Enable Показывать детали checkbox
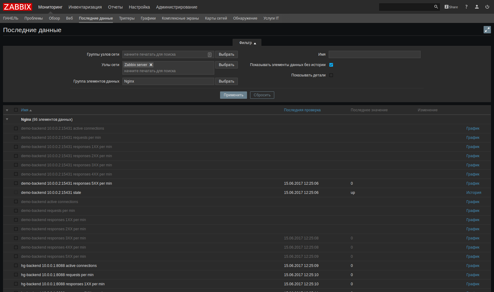The height and width of the screenshot is (292, 494). [x=331, y=75]
